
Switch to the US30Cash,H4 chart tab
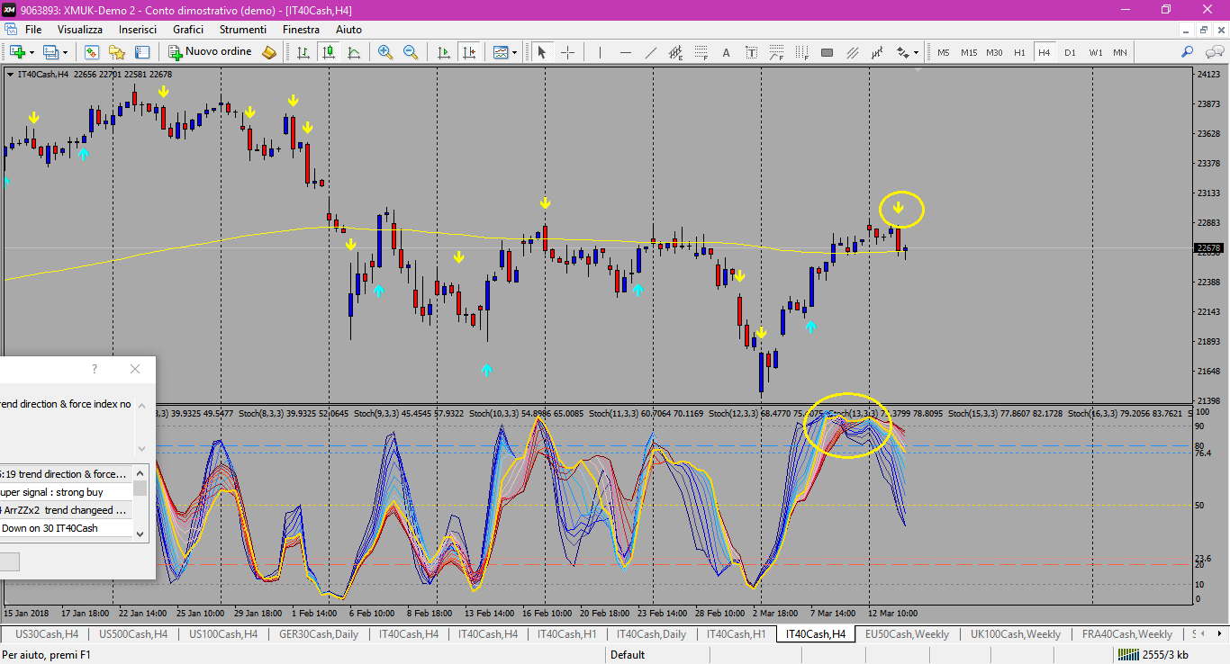click(x=47, y=634)
